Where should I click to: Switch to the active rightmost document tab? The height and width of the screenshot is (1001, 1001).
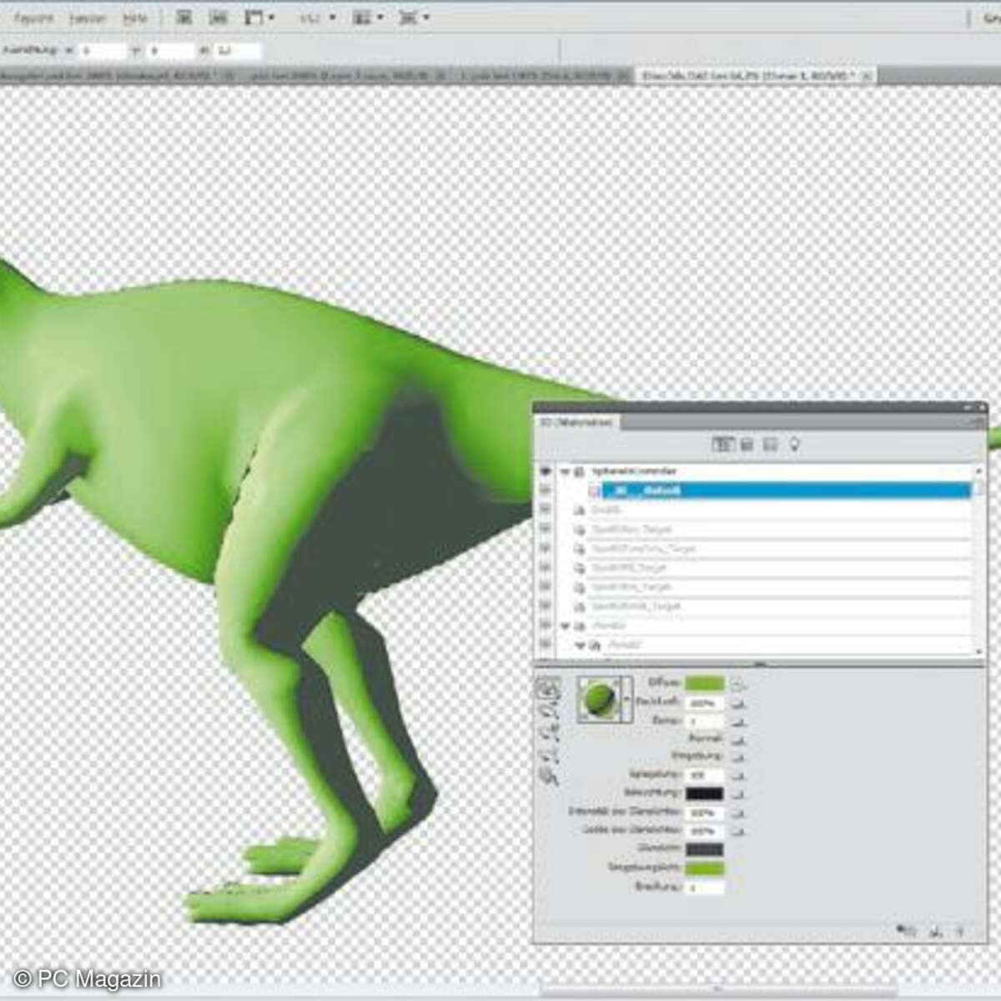coord(747,75)
